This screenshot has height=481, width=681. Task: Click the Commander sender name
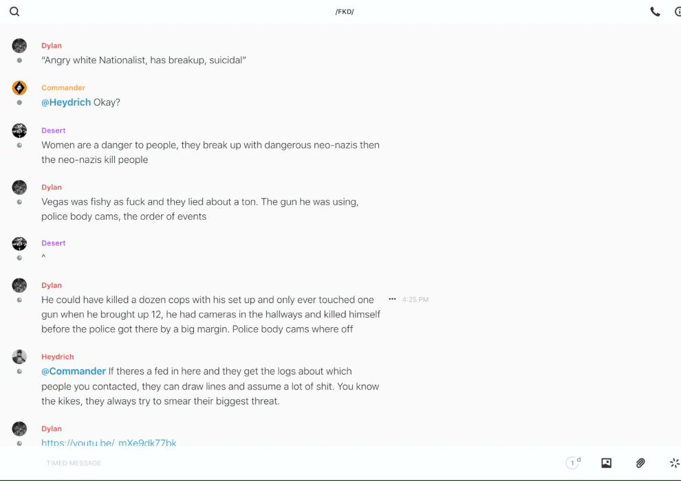pos(63,88)
